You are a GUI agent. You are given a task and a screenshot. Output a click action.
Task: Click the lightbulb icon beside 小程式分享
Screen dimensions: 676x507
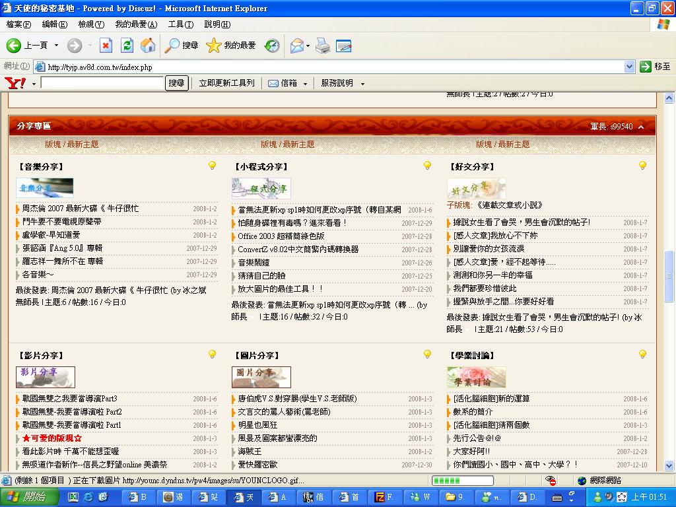tap(427, 166)
